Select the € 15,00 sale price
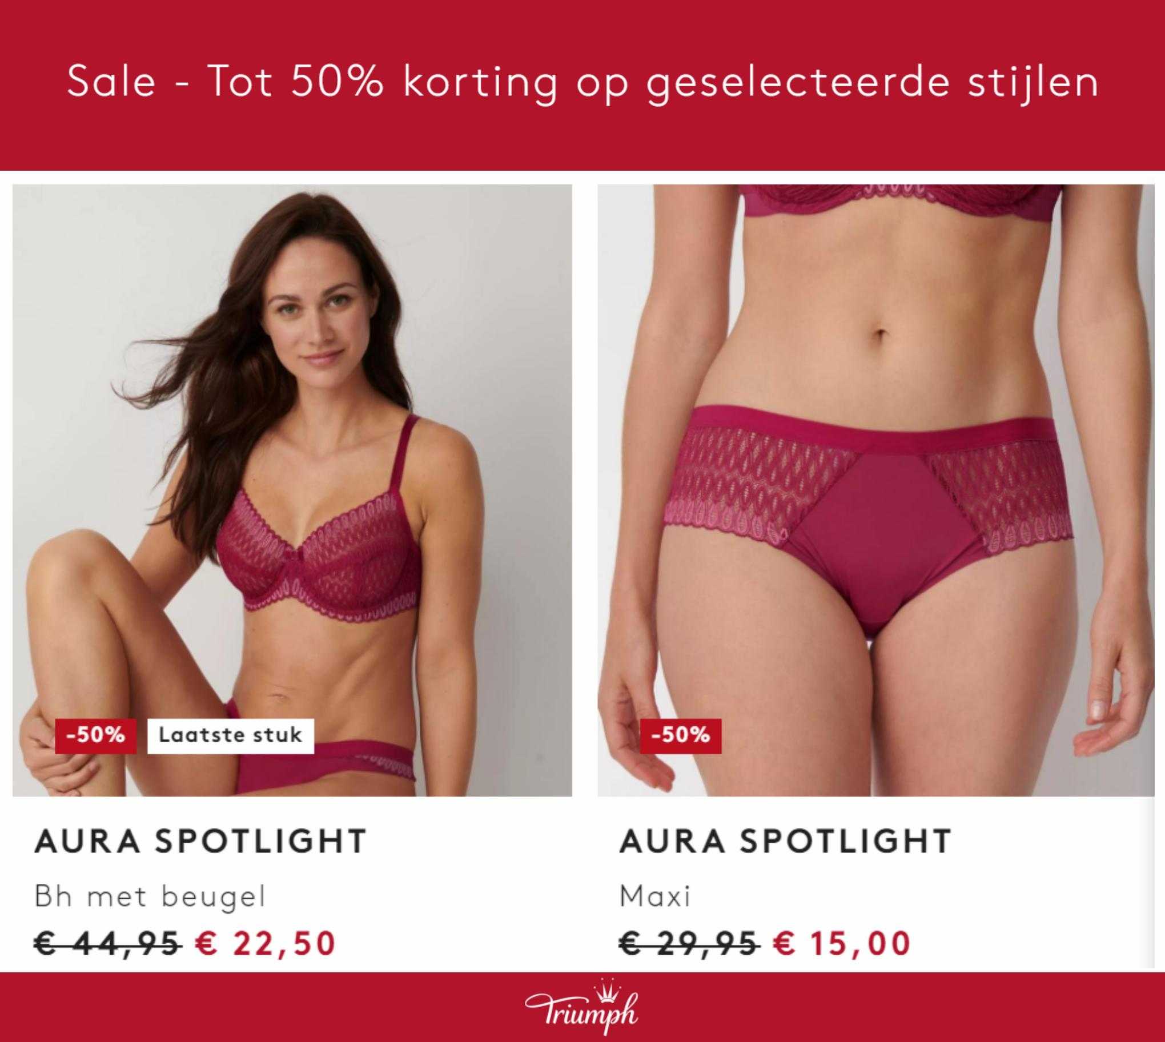 pyautogui.click(x=842, y=944)
